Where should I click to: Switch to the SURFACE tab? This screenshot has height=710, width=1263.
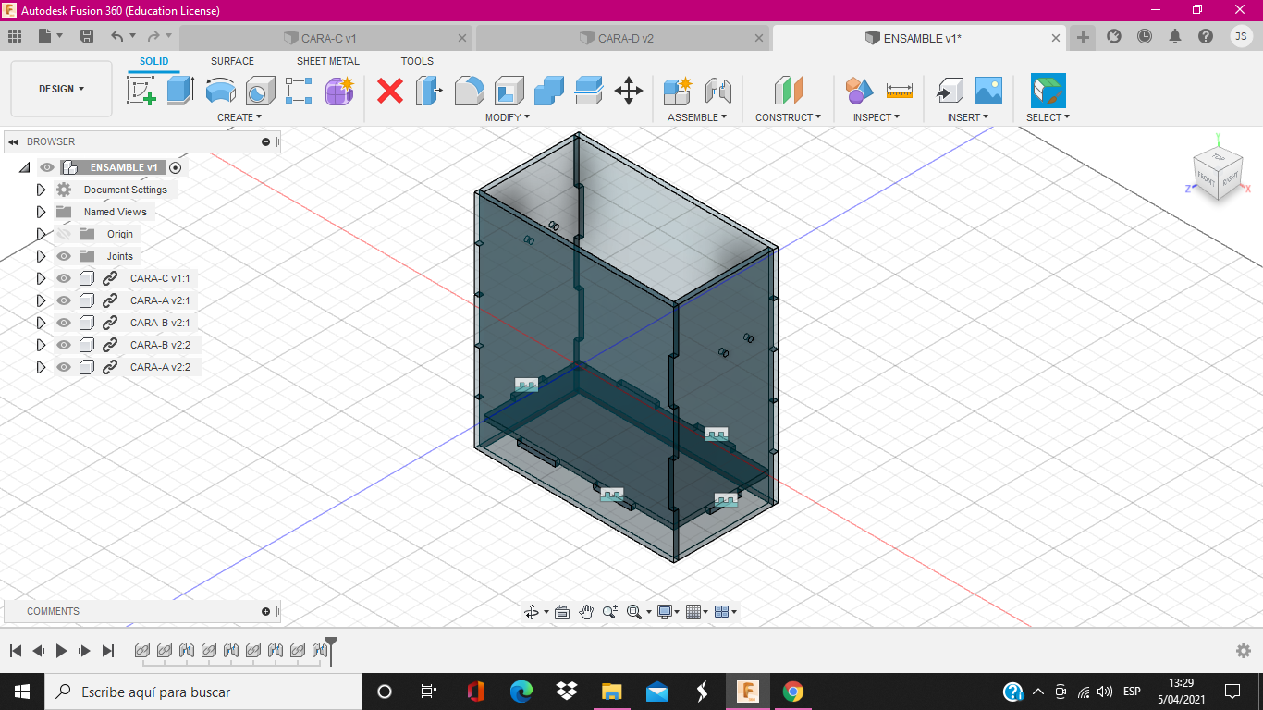point(232,61)
